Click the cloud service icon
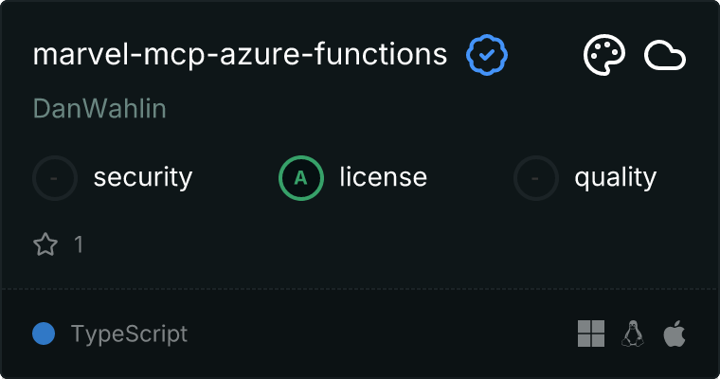720x379 pixels. pyautogui.click(x=665, y=56)
